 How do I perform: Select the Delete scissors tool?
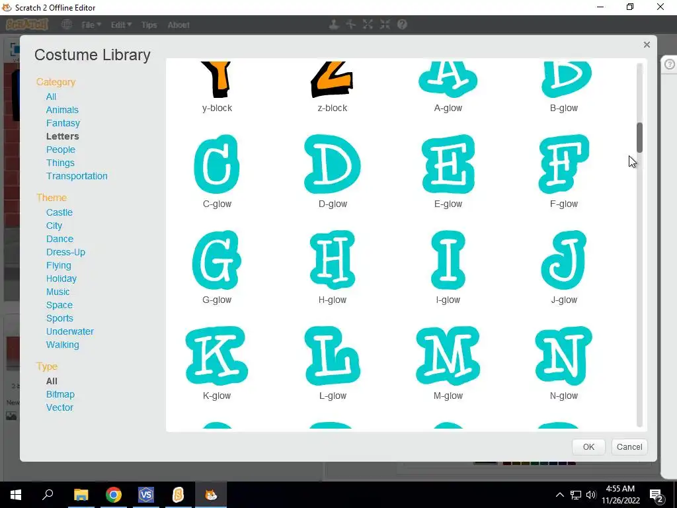coord(350,24)
